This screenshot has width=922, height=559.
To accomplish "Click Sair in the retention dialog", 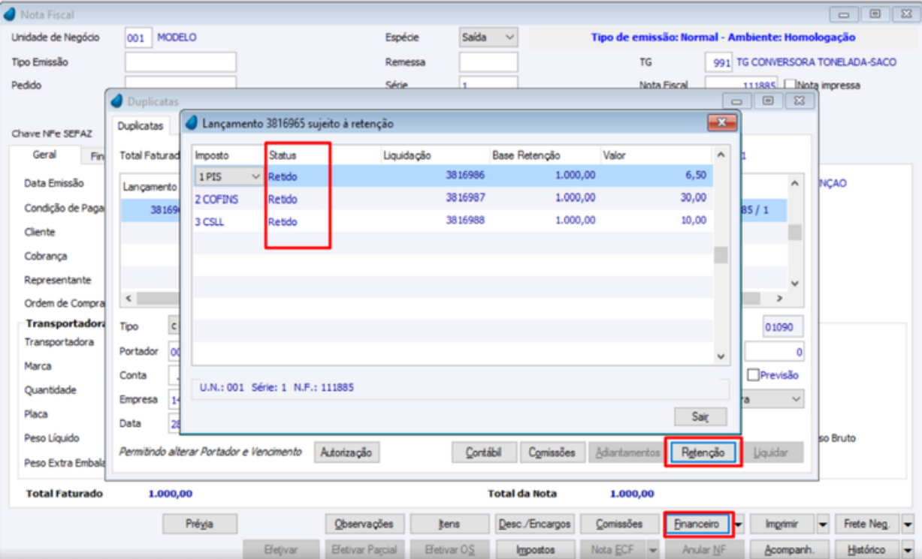I will click(700, 416).
